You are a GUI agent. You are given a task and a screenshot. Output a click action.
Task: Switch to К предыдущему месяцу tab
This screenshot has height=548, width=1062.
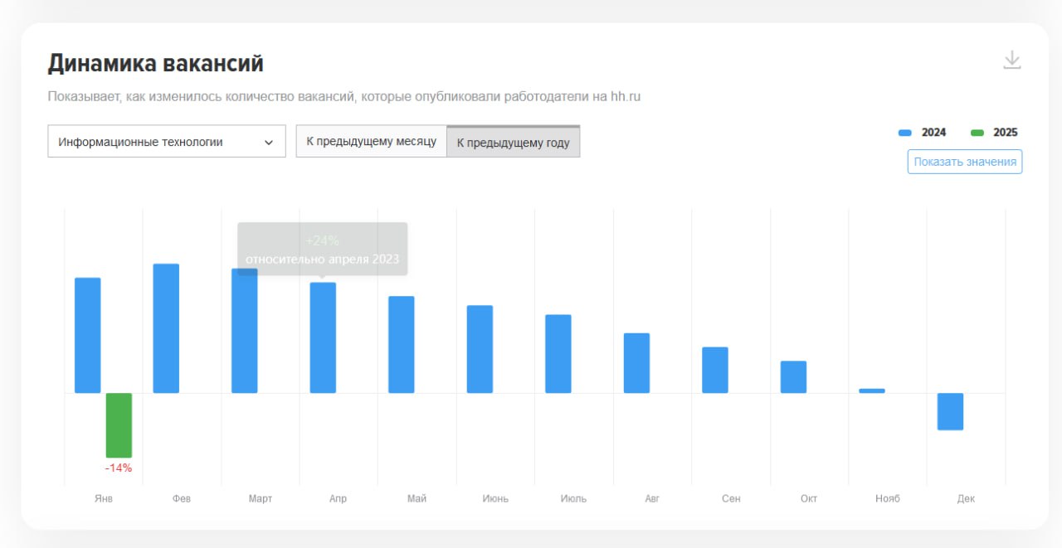point(371,142)
